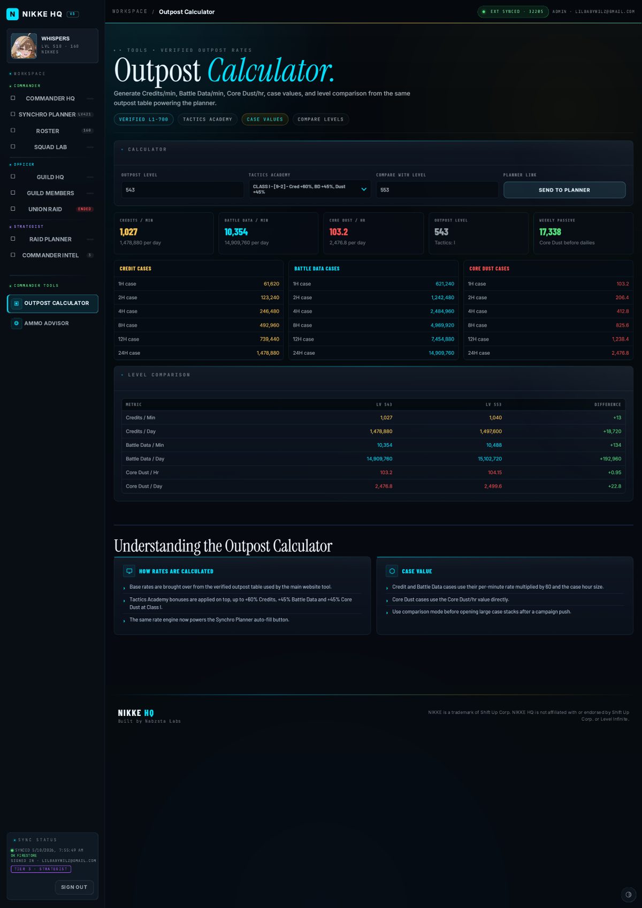Screen dimensions: 642x908
Task: Click the core dust 2H value 206.4
Action: [x=622, y=297]
